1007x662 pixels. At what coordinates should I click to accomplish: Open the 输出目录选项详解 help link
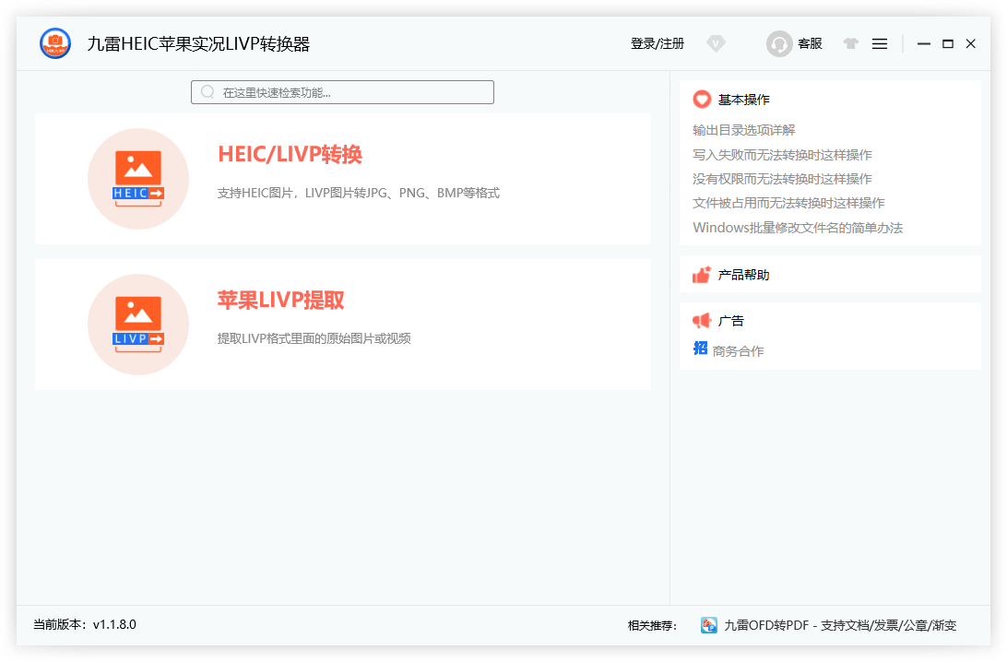pos(745,130)
